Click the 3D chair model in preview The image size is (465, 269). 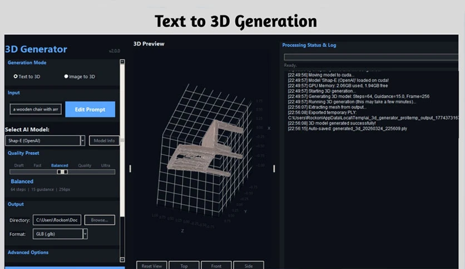pyautogui.click(x=205, y=148)
